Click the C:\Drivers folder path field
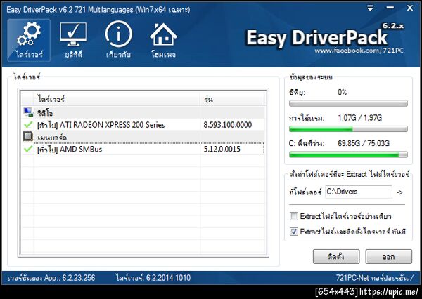The width and height of the screenshot is (422, 299). tap(359, 192)
